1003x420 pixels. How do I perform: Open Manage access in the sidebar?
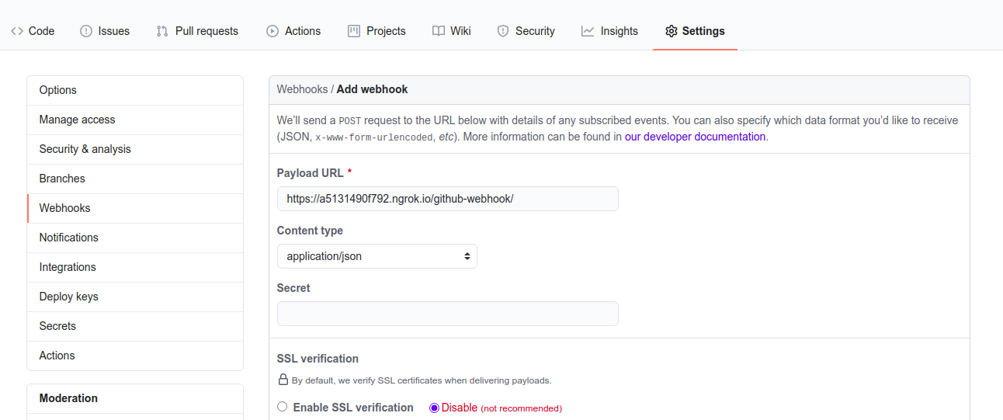(x=135, y=120)
